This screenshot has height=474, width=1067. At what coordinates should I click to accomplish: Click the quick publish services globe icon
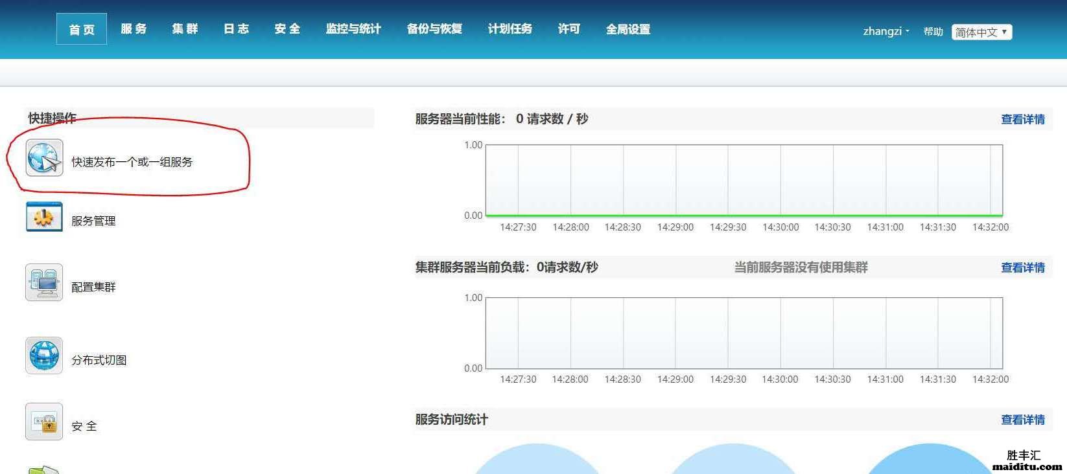coord(44,157)
